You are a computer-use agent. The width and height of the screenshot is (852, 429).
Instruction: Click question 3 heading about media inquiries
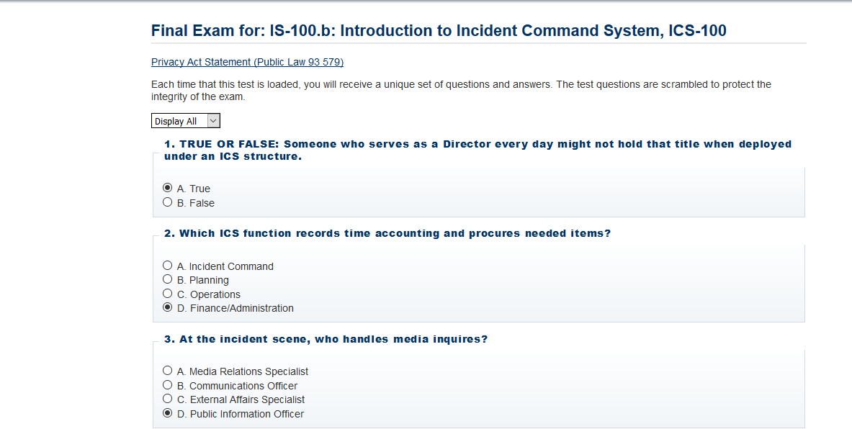point(326,340)
